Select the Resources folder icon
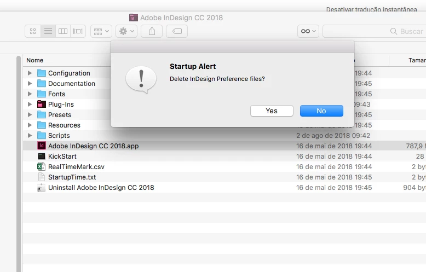 (x=41, y=125)
